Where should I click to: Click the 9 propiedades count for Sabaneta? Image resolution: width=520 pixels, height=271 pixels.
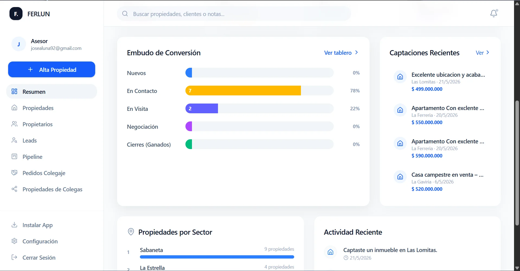click(279, 249)
